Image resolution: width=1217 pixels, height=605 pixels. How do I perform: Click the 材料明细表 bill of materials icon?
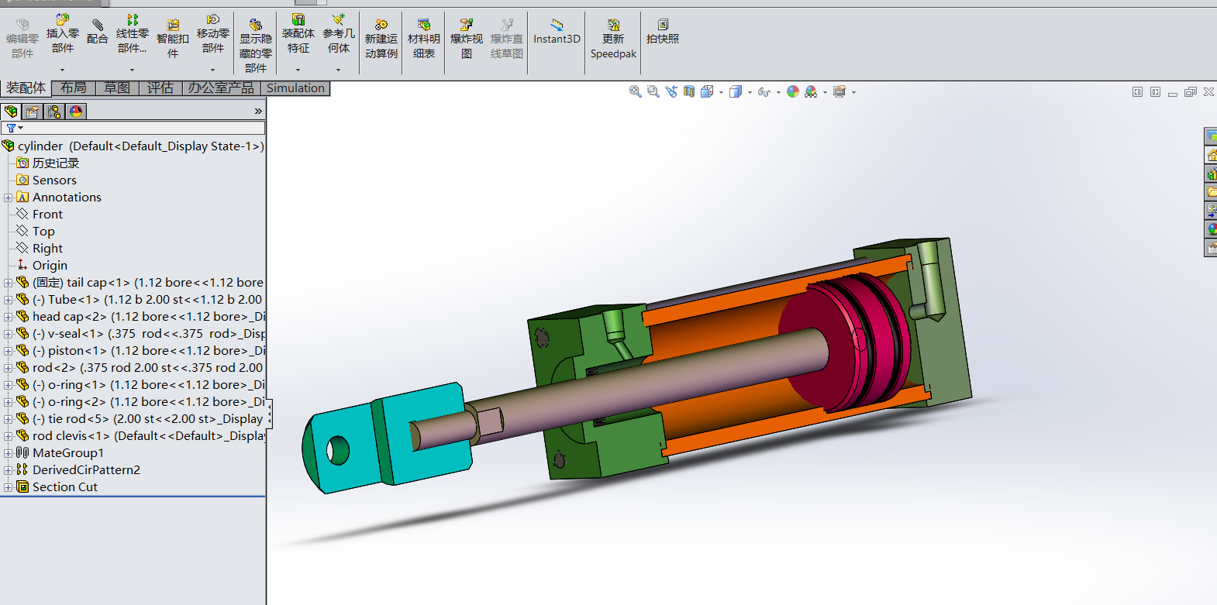(423, 39)
